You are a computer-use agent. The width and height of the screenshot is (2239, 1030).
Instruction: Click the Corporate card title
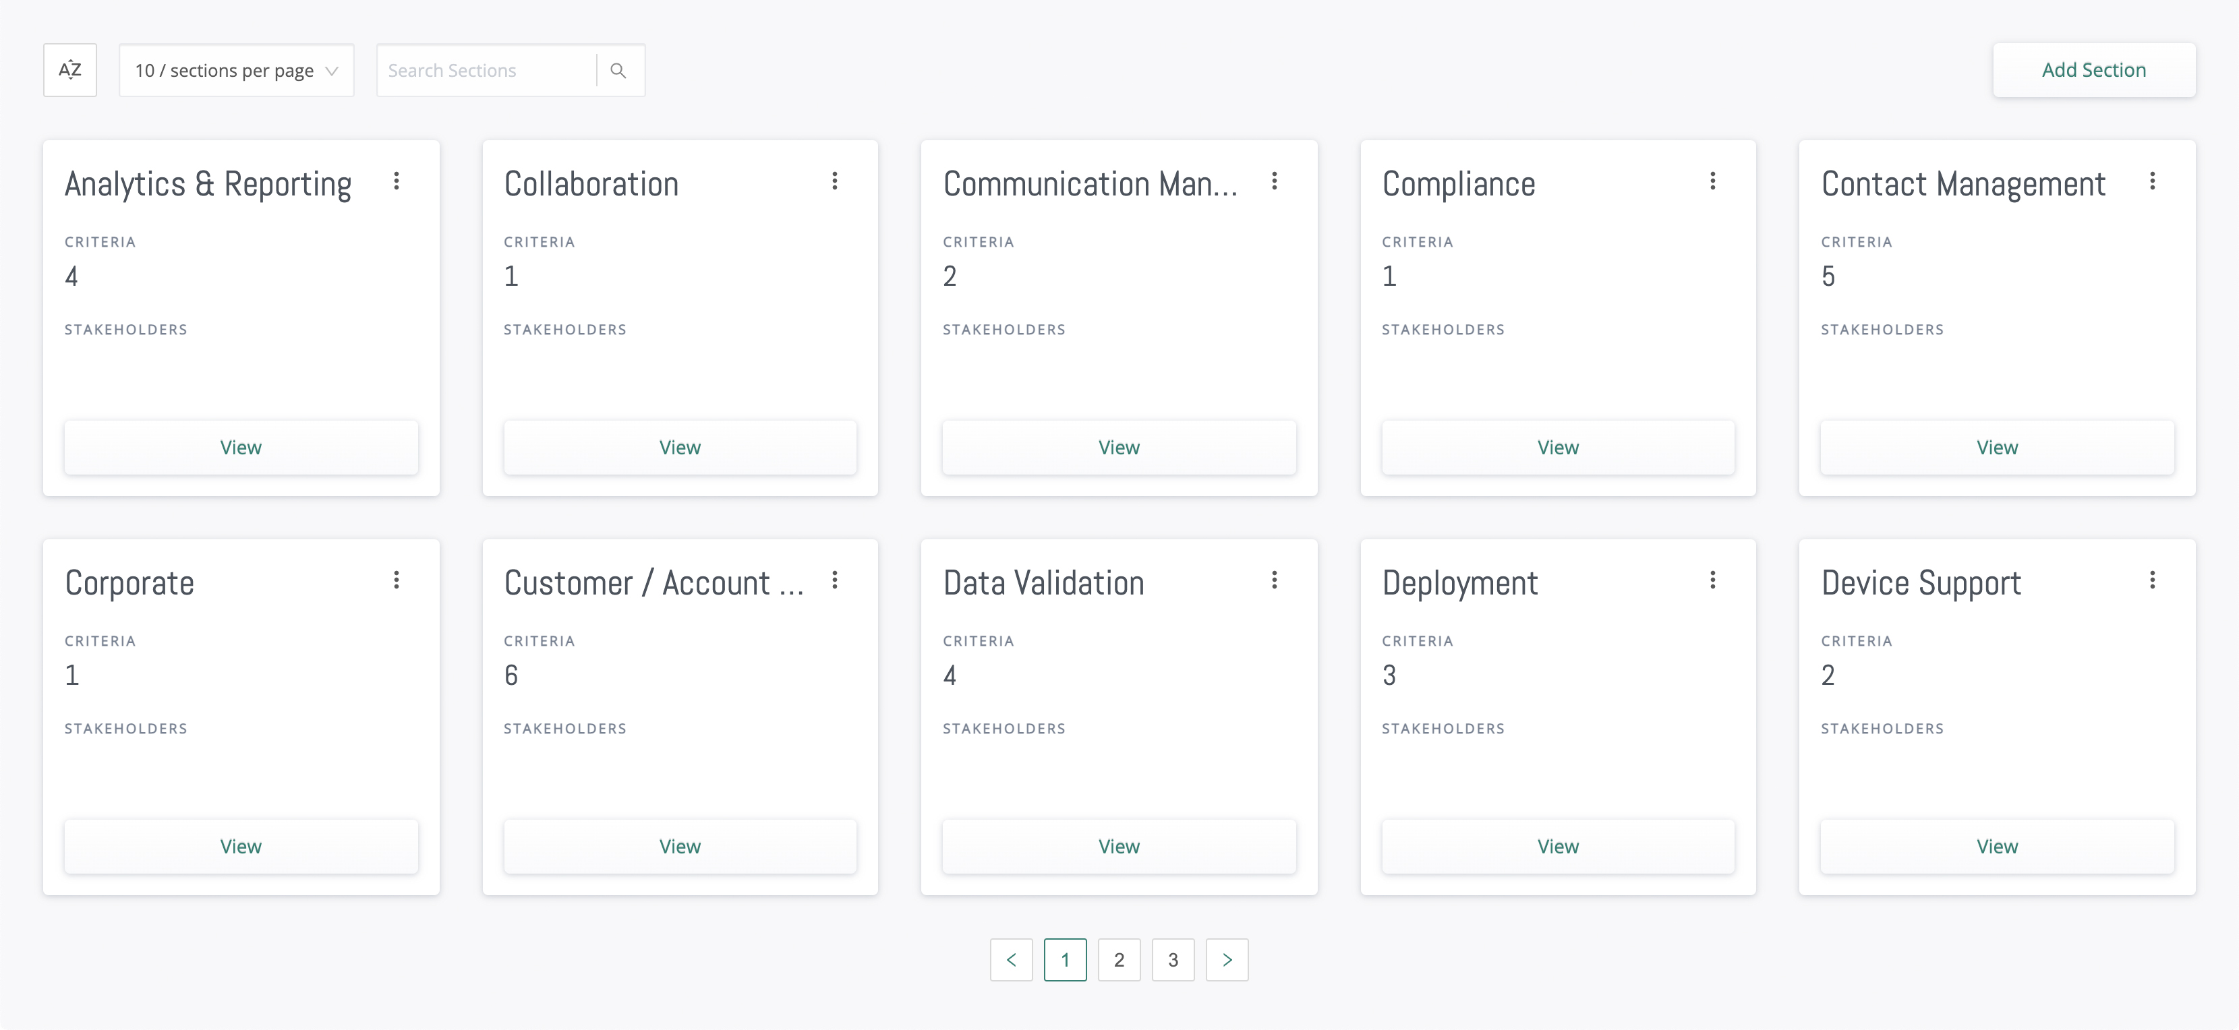coord(129,584)
